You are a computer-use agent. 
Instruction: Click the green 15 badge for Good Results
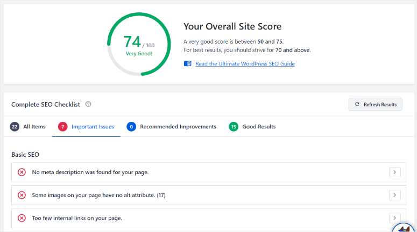(x=234, y=127)
